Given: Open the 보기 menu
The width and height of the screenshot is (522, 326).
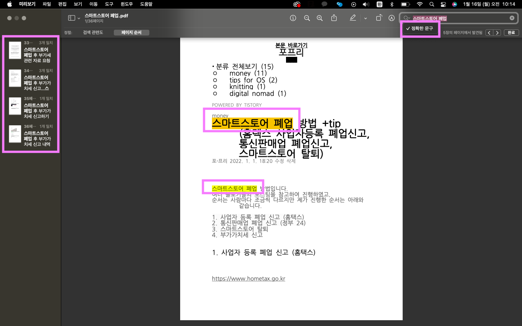Looking at the screenshot, I should [78, 4].
